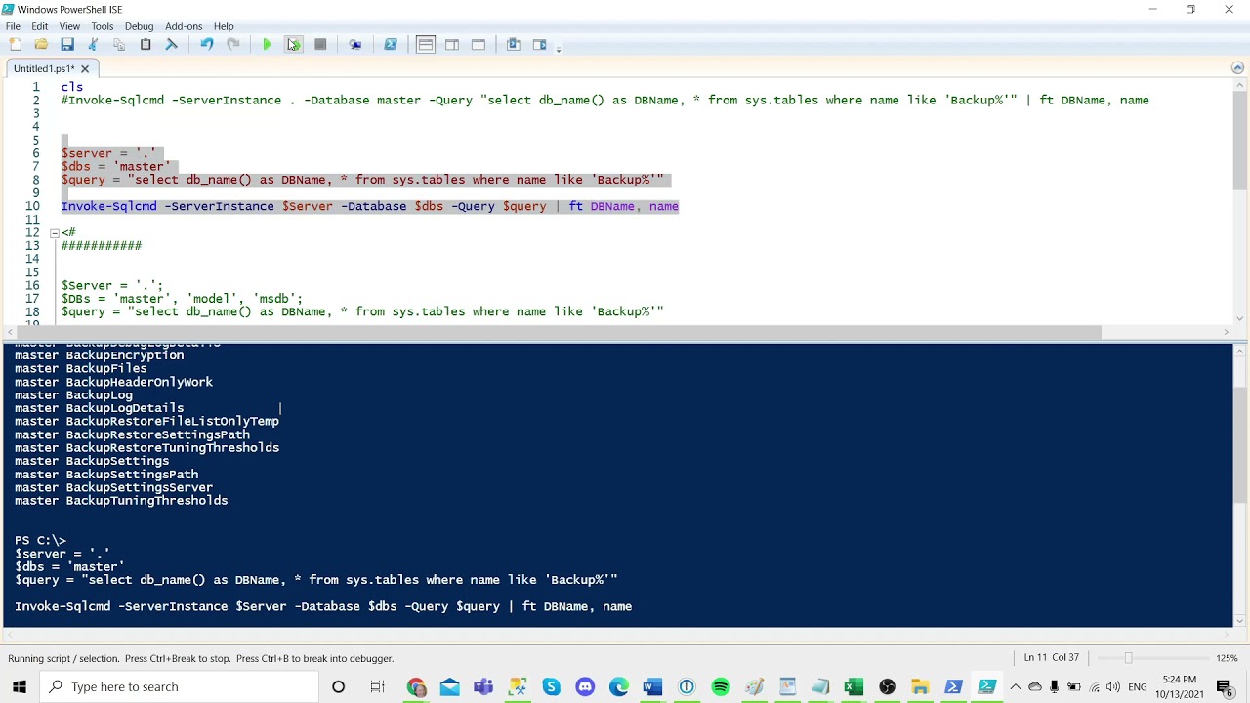
Task: Open Chrome from the taskbar
Action: [x=417, y=686]
